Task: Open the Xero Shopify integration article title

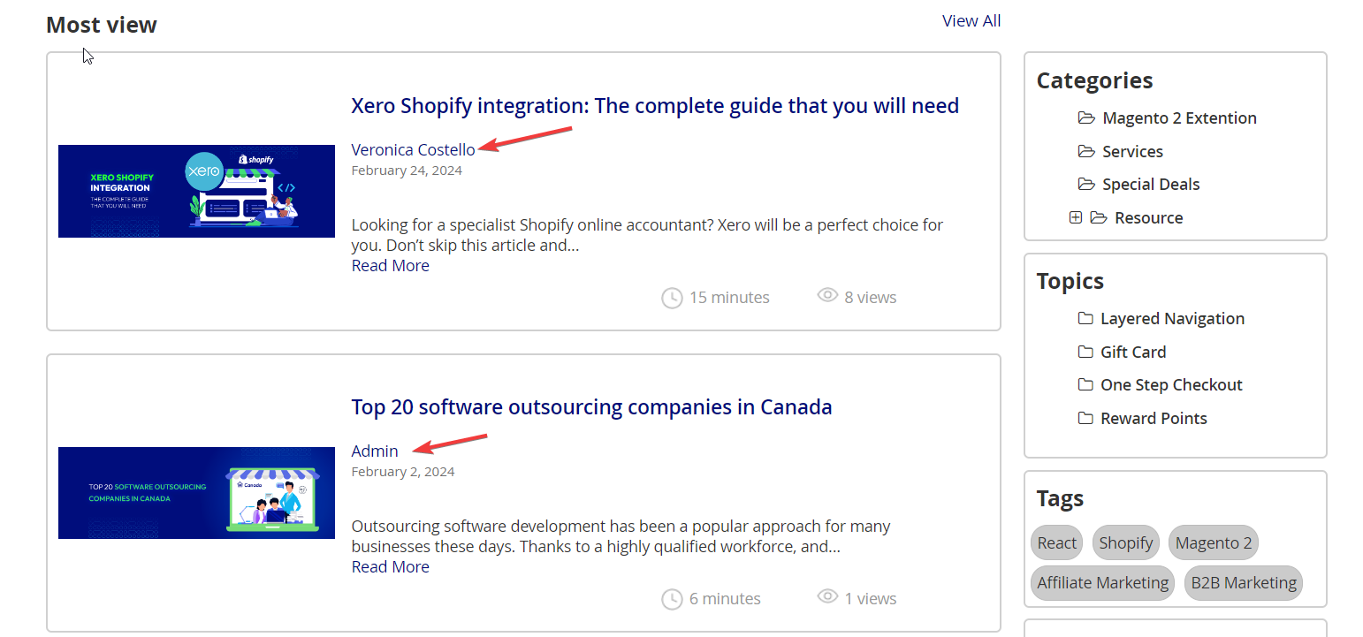Action: (x=654, y=106)
